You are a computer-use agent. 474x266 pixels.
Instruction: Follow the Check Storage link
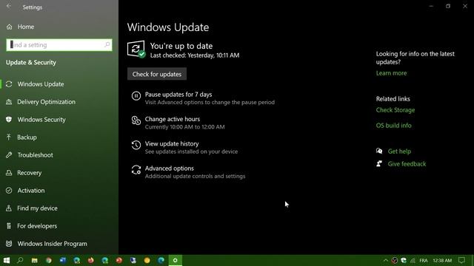point(395,110)
